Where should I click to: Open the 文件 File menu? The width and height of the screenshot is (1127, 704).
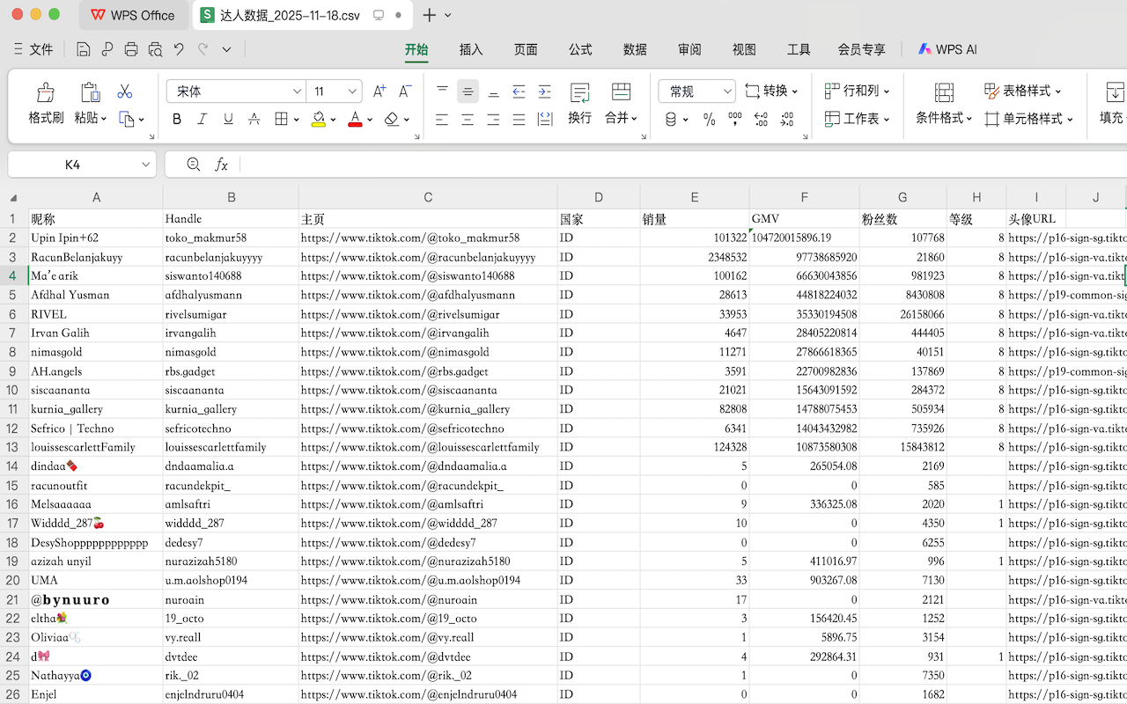click(x=33, y=50)
